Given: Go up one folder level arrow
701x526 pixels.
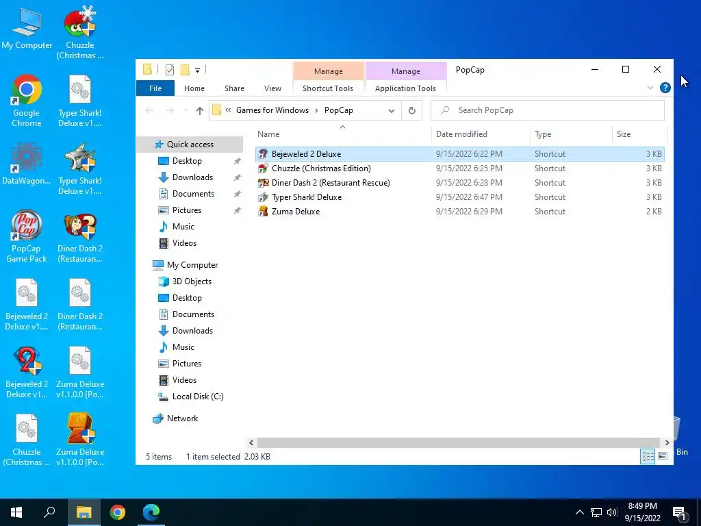Looking at the screenshot, I should (199, 110).
